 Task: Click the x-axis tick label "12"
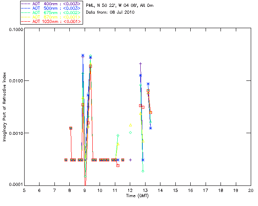click(130, 190)
